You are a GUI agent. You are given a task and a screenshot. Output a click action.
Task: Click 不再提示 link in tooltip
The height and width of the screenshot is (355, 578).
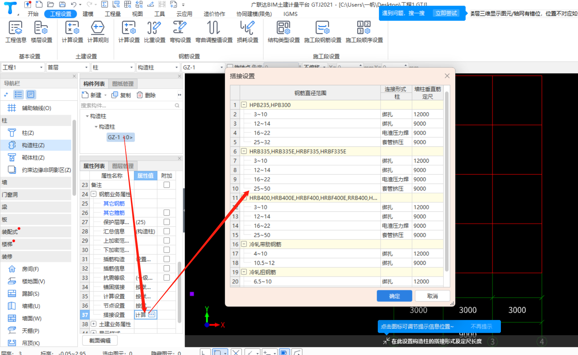pos(481,326)
